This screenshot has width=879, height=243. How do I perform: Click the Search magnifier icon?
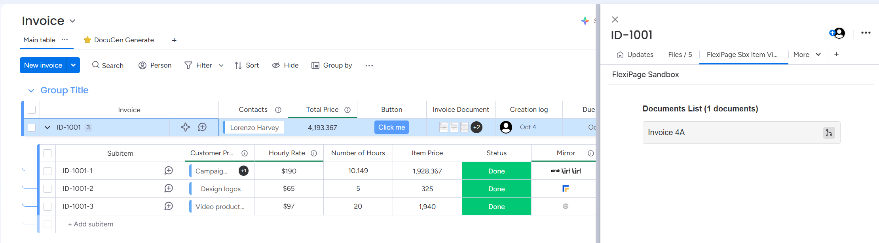[96, 65]
